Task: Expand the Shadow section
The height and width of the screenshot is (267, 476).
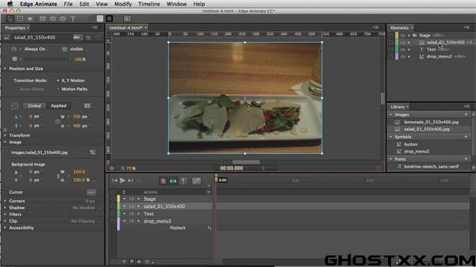Action: [x=5, y=208]
